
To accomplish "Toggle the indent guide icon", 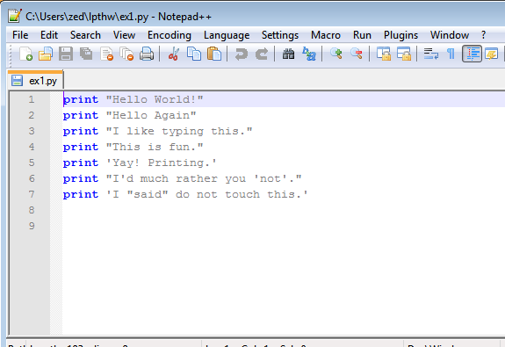I will coord(472,54).
